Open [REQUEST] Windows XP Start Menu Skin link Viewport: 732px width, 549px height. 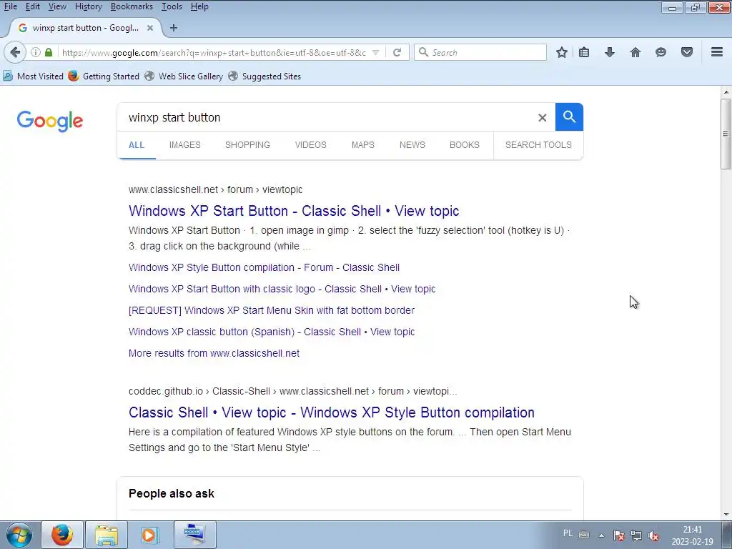[271, 310]
